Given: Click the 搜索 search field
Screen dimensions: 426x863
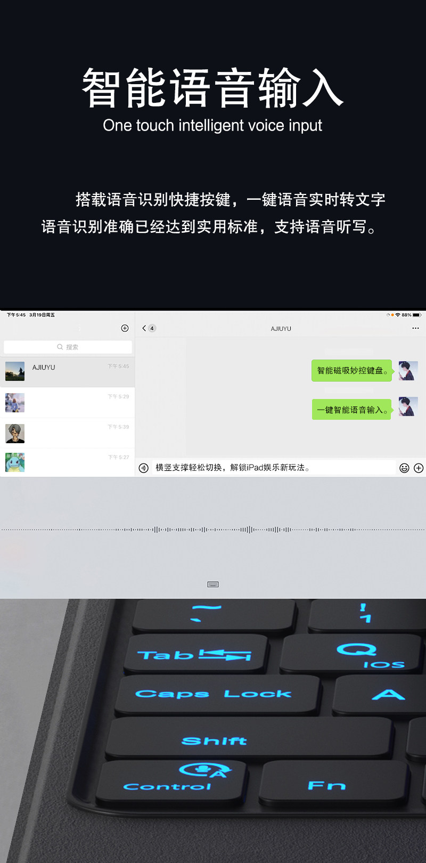Looking at the screenshot, I should pos(68,347).
